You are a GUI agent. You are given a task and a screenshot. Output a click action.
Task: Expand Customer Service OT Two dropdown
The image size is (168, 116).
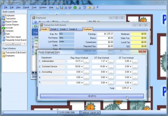tap(130, 67)
